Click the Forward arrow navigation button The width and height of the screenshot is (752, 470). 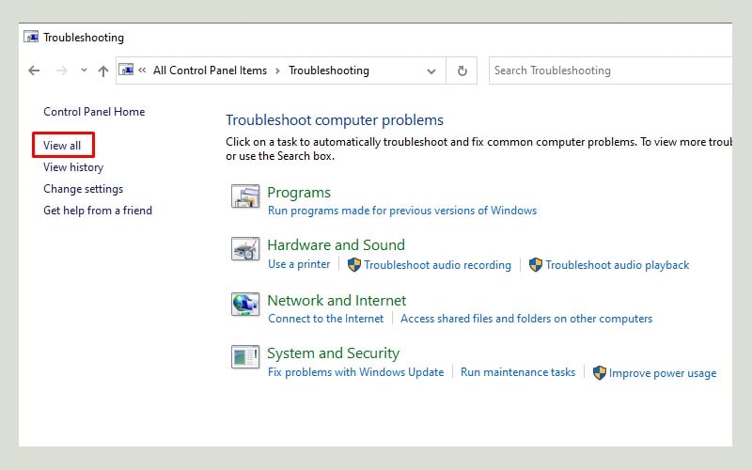point(62,70)
